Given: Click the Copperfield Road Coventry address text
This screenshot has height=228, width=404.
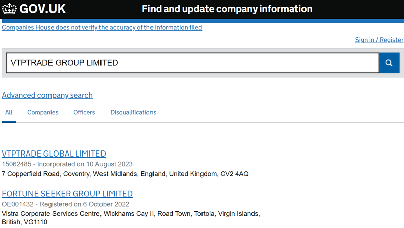Looking at the screenshot, I should click(125, 174).
